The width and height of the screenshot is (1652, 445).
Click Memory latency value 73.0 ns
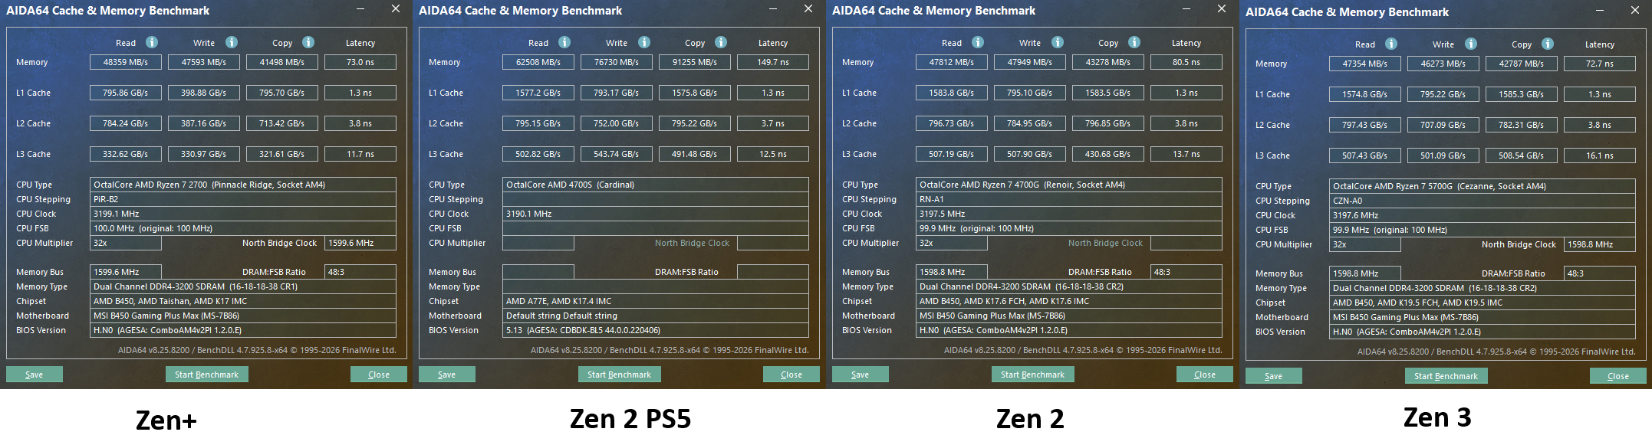coord(360,62)
